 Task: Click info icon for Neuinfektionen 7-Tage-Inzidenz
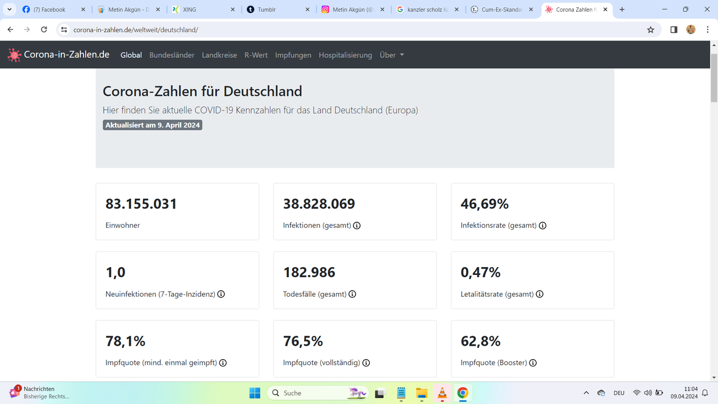click(221, 294)
